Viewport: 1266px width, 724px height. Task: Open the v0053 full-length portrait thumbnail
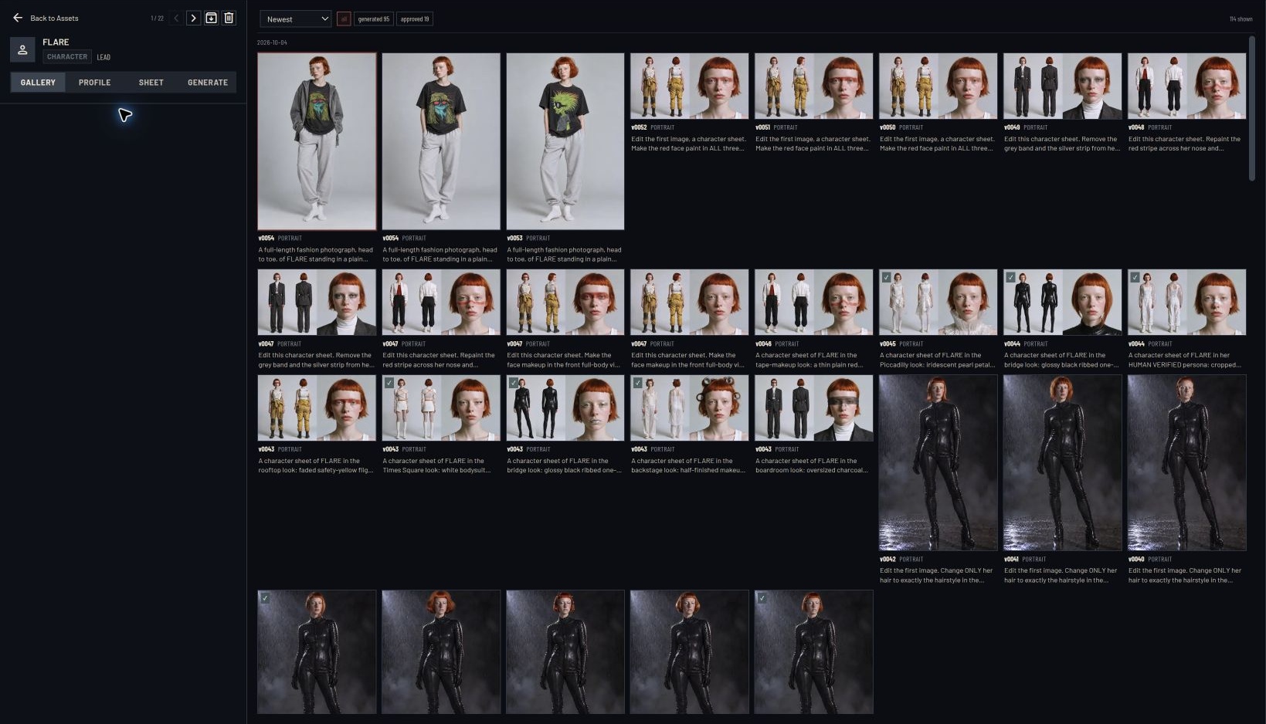click(x=565, y=141)
